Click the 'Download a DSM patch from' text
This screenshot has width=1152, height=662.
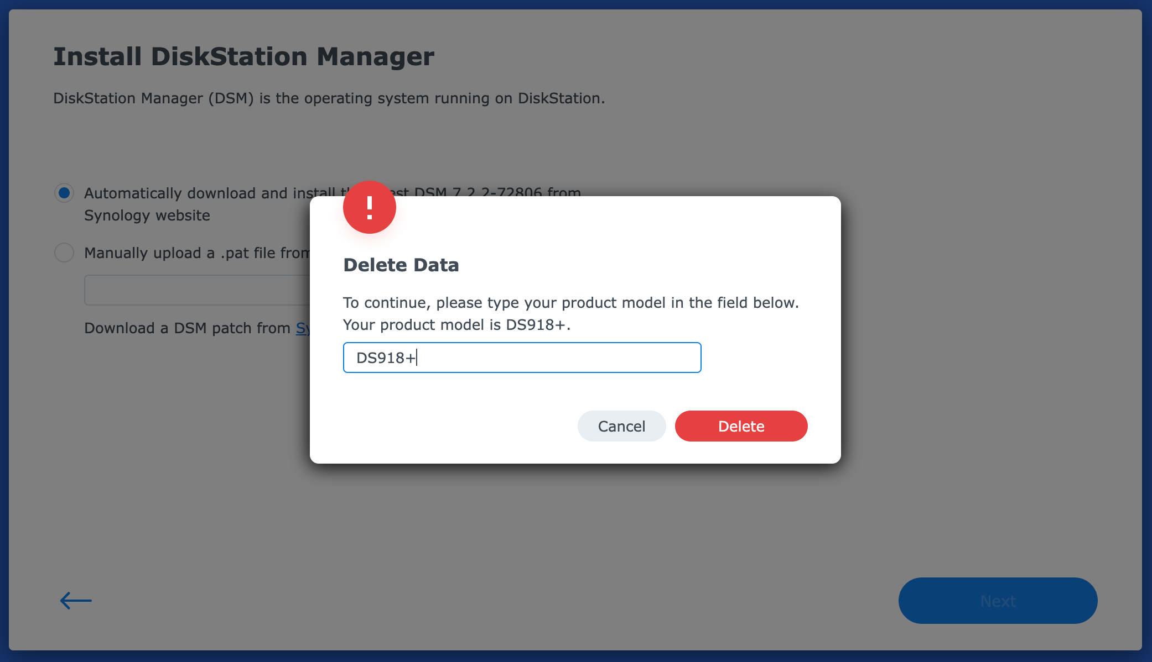[x=187, y=328]
